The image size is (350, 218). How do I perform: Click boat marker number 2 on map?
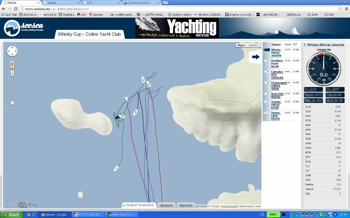[143, 80]
